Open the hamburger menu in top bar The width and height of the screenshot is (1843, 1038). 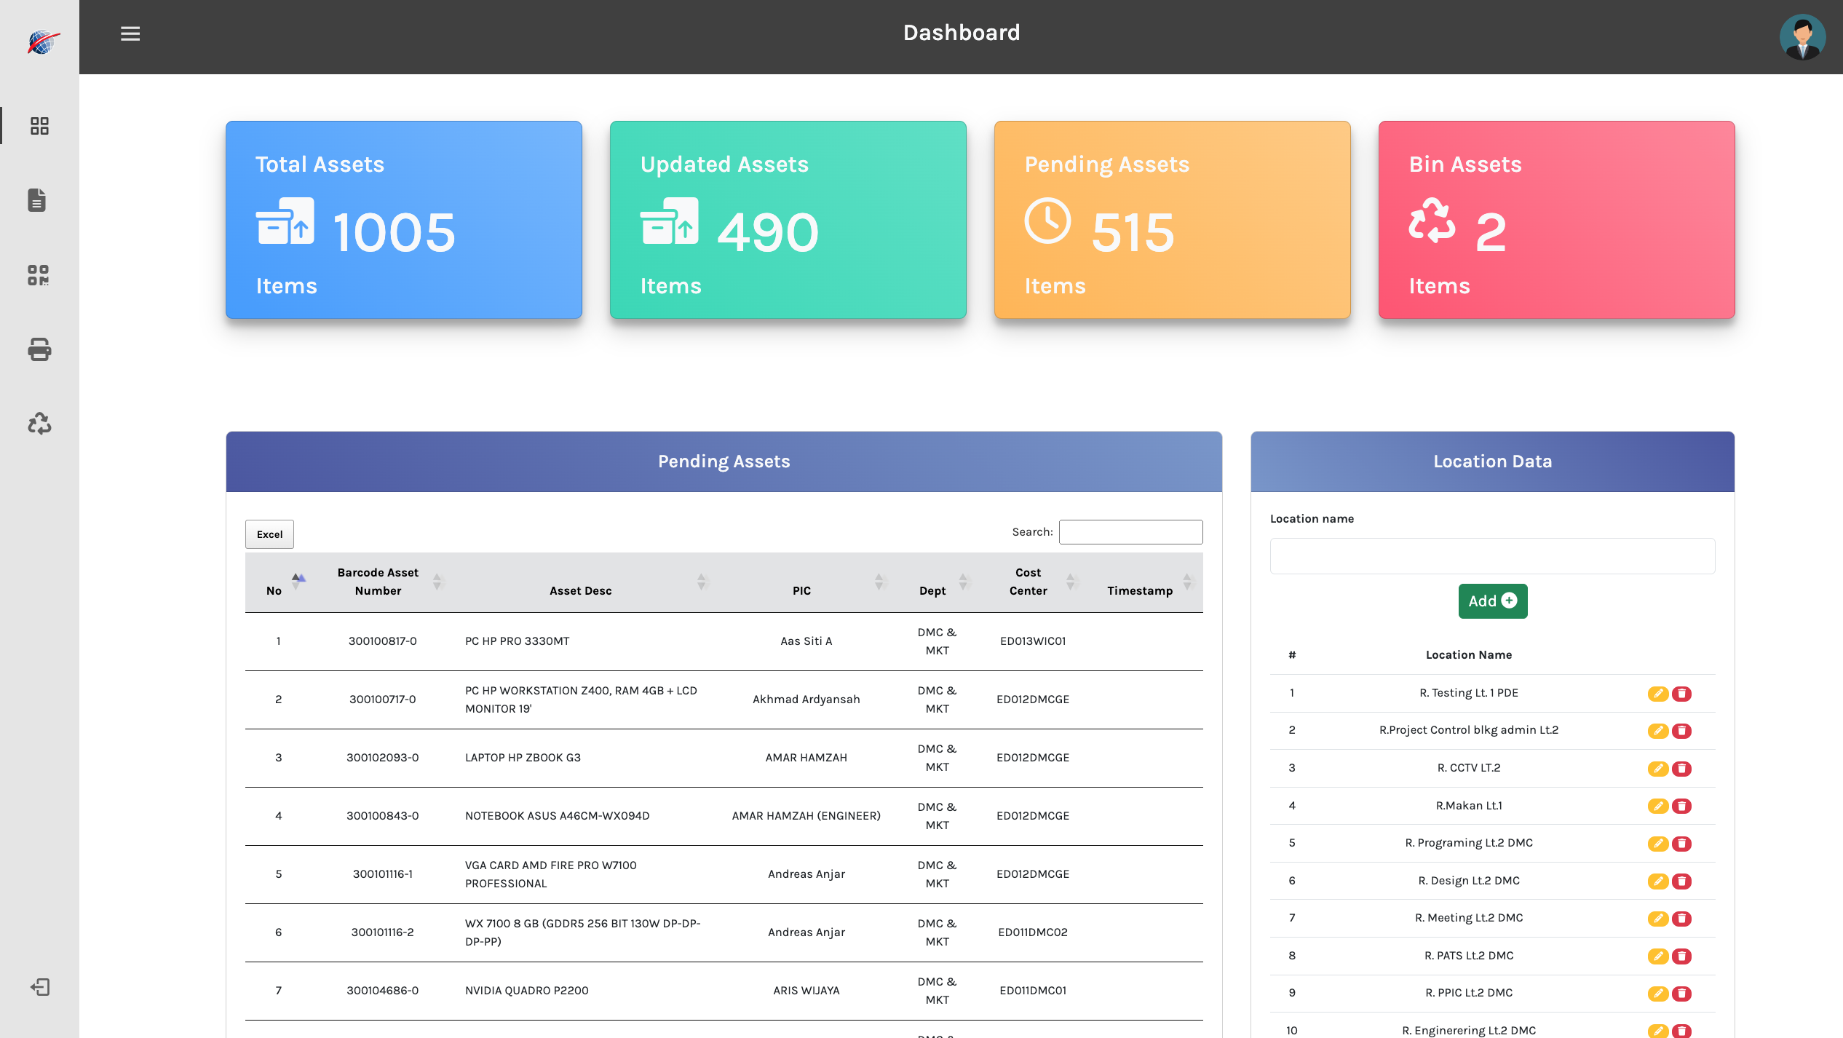click(x=130, y=33)
